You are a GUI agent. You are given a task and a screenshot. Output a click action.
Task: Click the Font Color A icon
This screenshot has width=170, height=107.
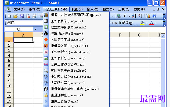[x=151, y=23]
